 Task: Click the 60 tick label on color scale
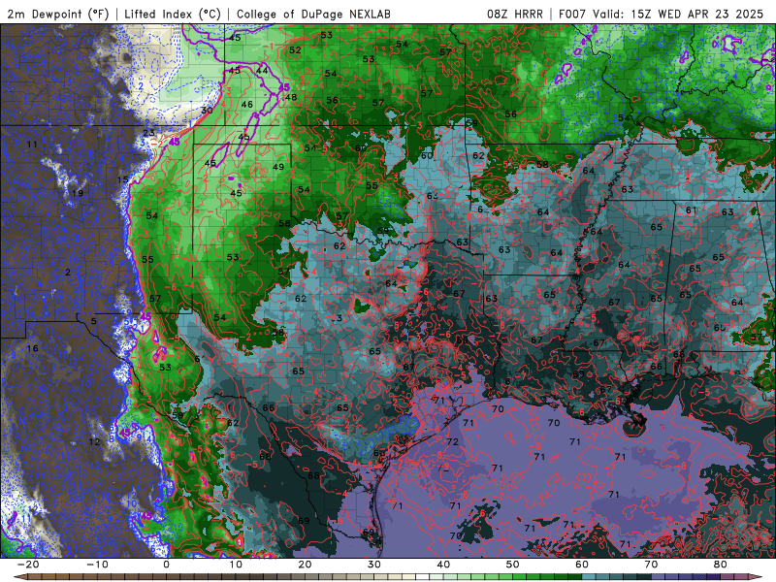coord(582,565)
